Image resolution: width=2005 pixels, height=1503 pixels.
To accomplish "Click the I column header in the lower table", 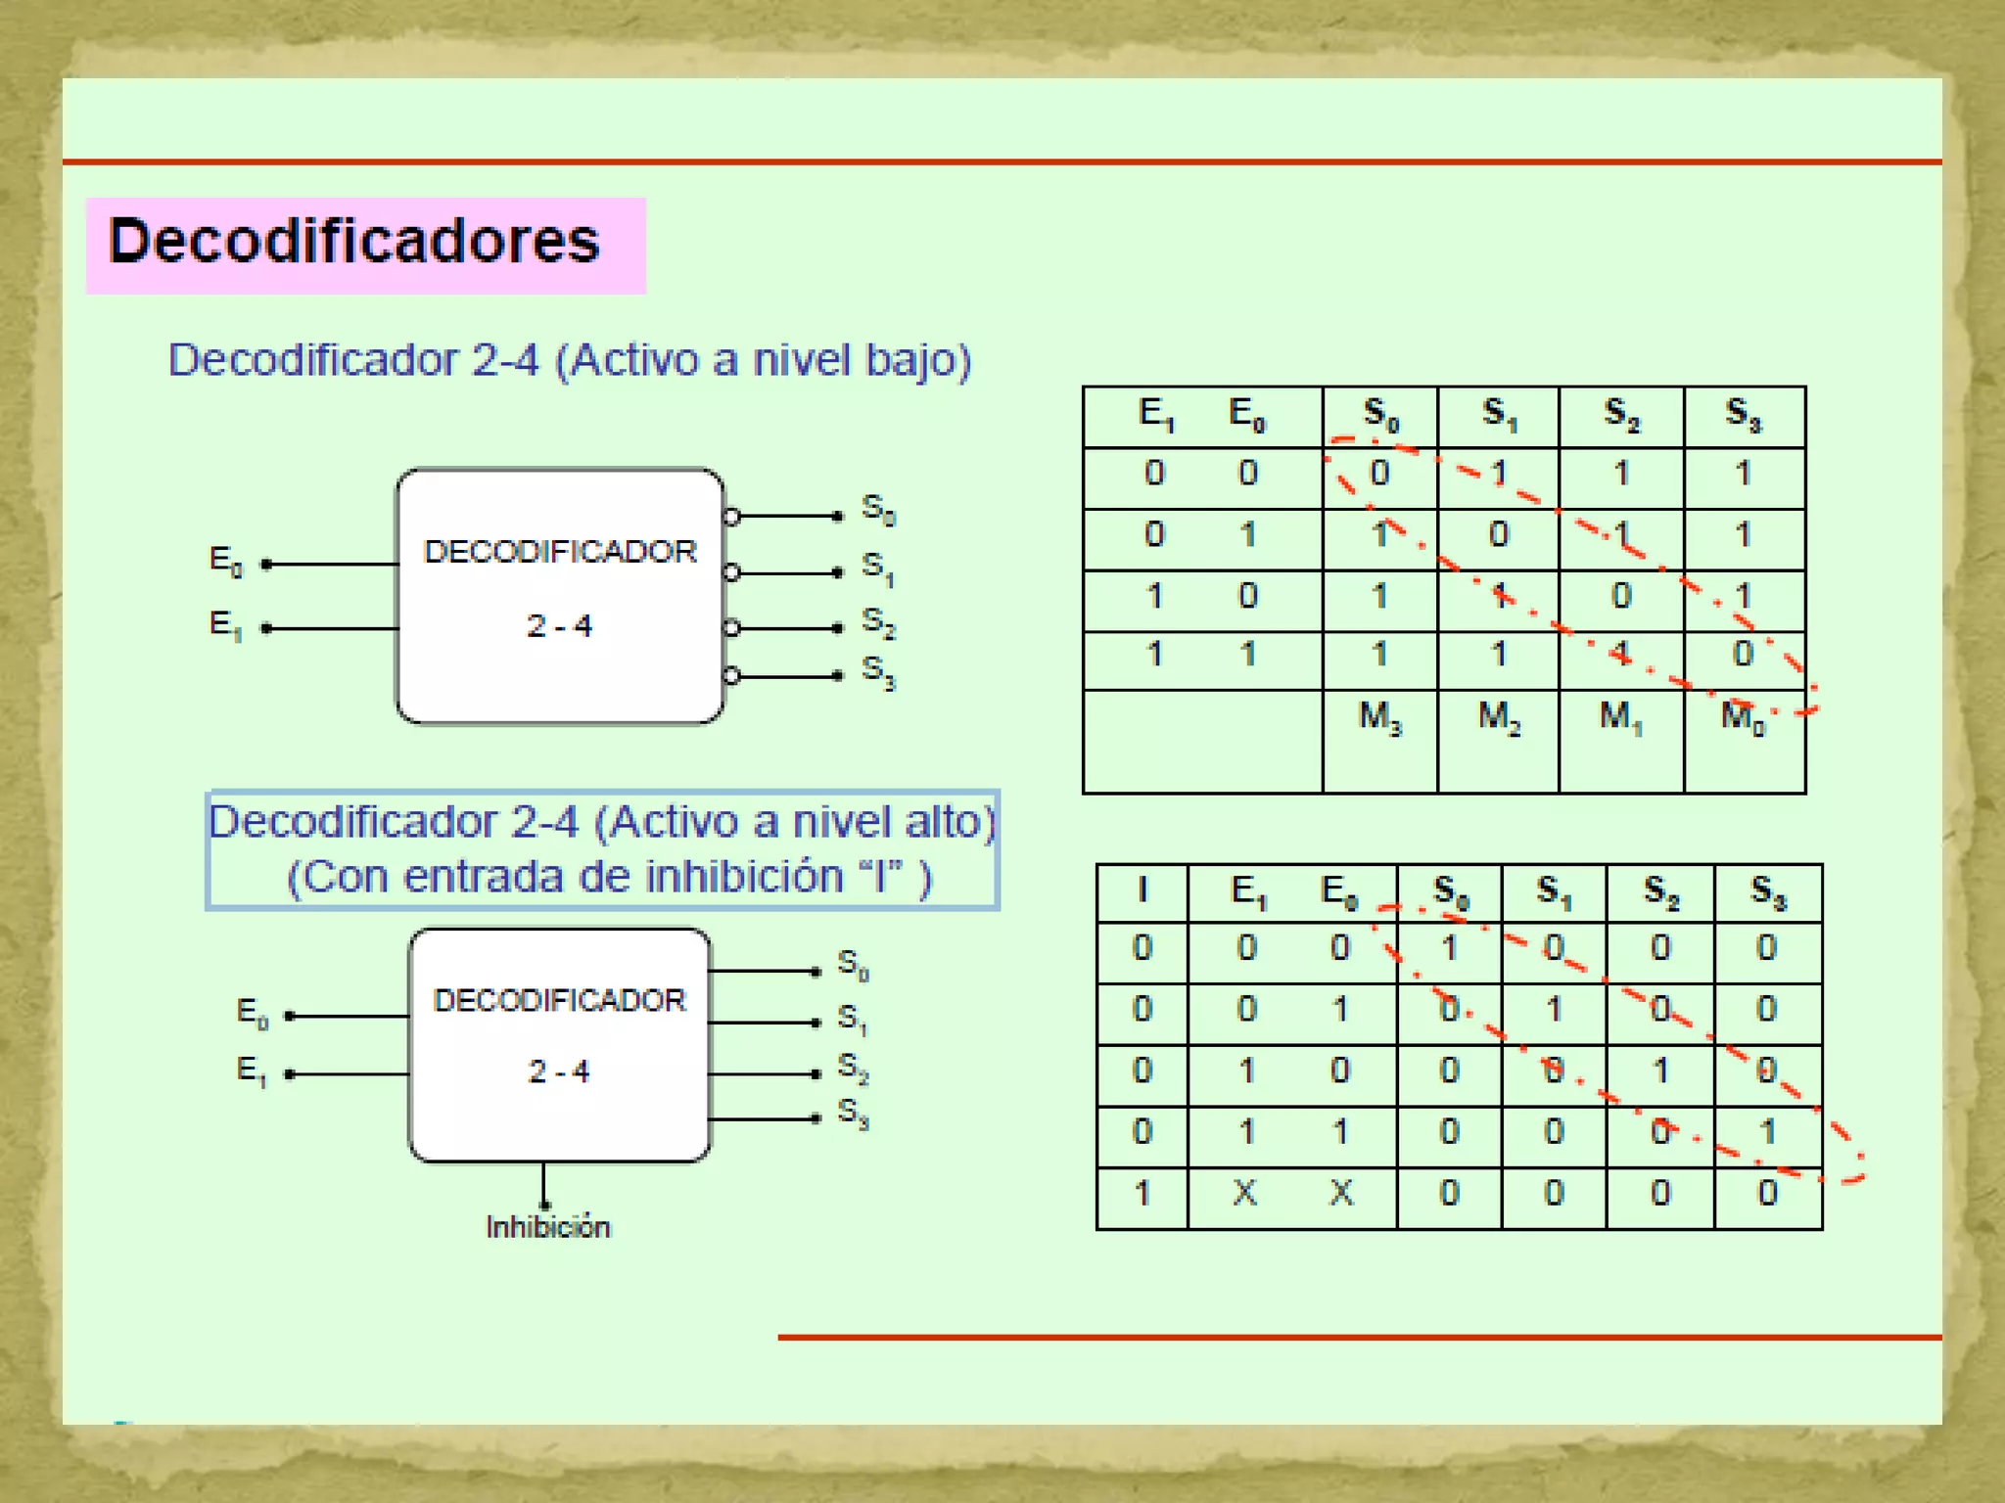I will coord(1142,891).
